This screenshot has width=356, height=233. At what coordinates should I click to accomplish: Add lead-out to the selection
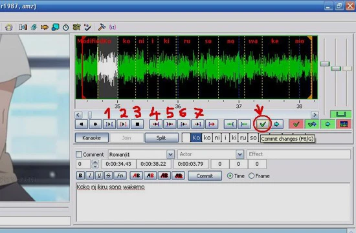[244, 124]
